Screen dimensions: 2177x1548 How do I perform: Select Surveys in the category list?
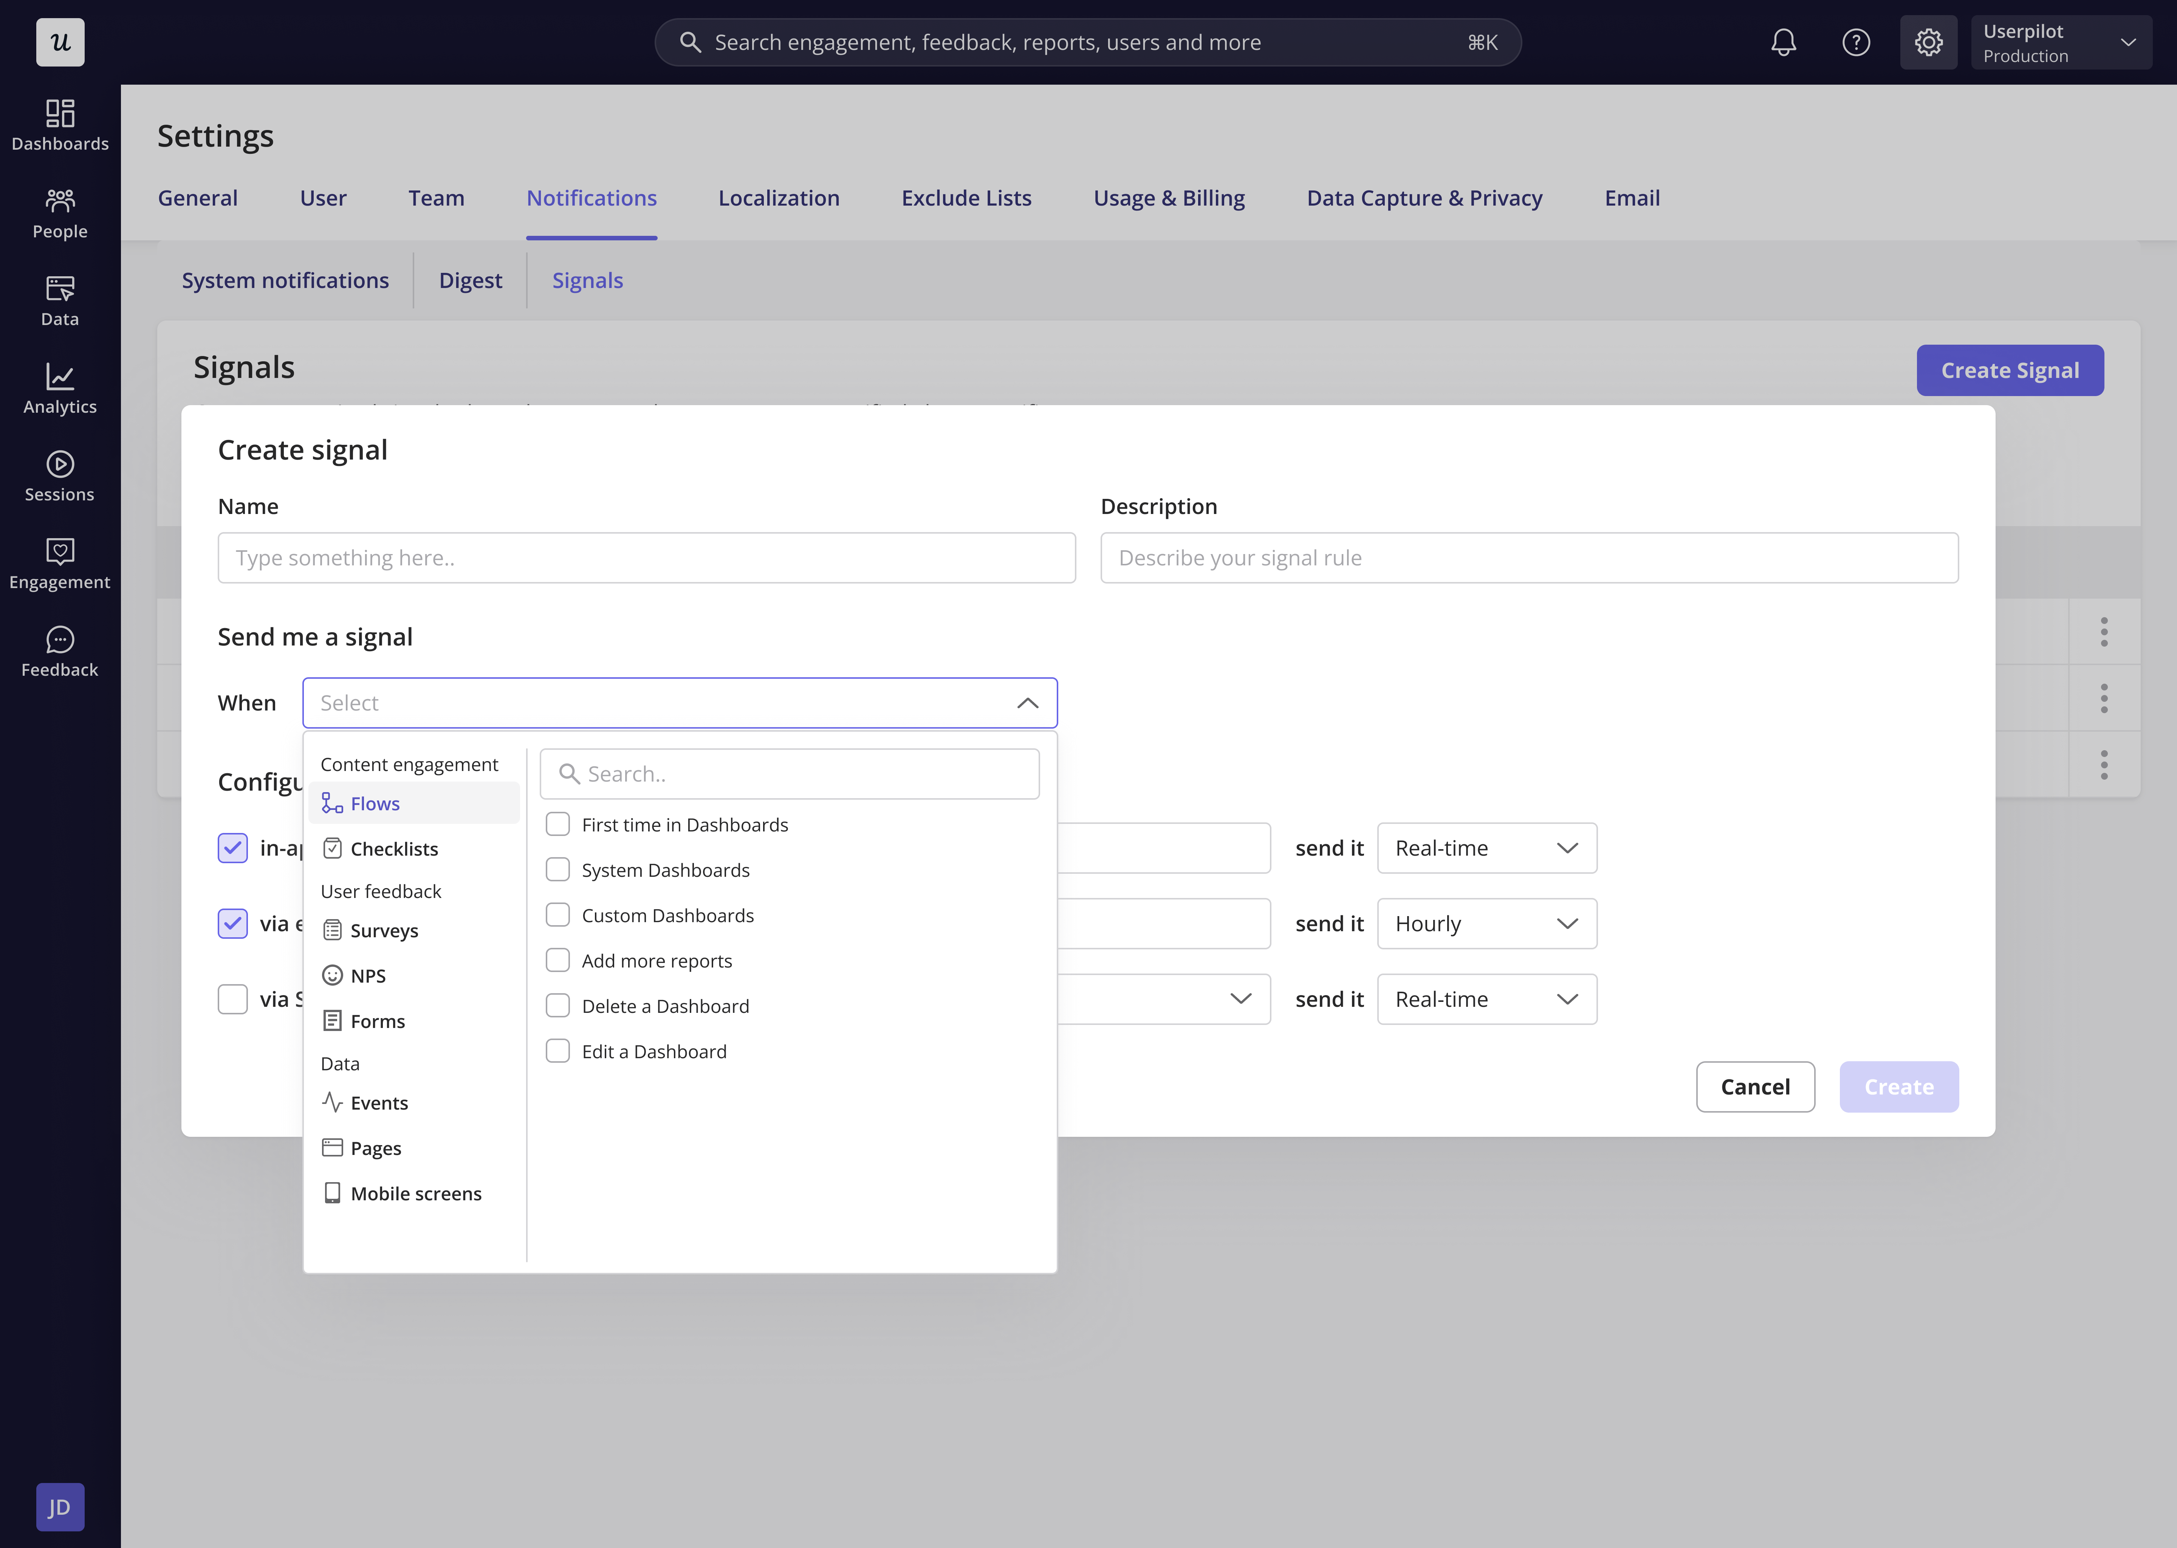click(x=384, y=930)
